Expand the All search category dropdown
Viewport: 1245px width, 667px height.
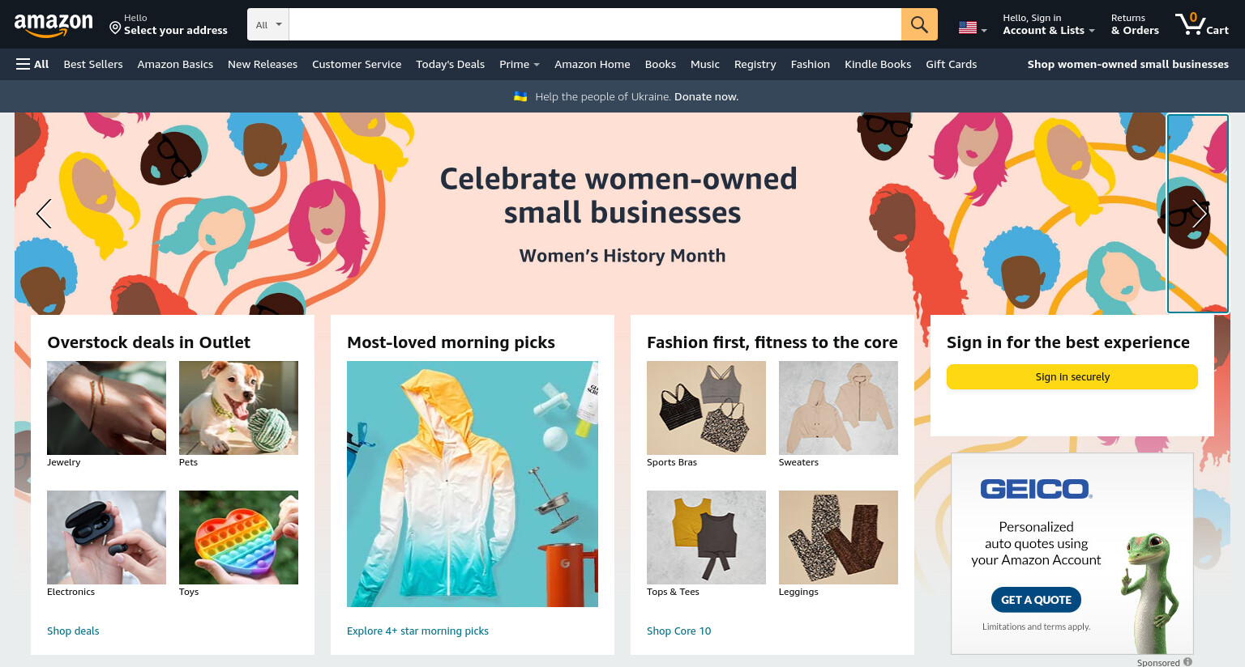(x=268, y=24)
